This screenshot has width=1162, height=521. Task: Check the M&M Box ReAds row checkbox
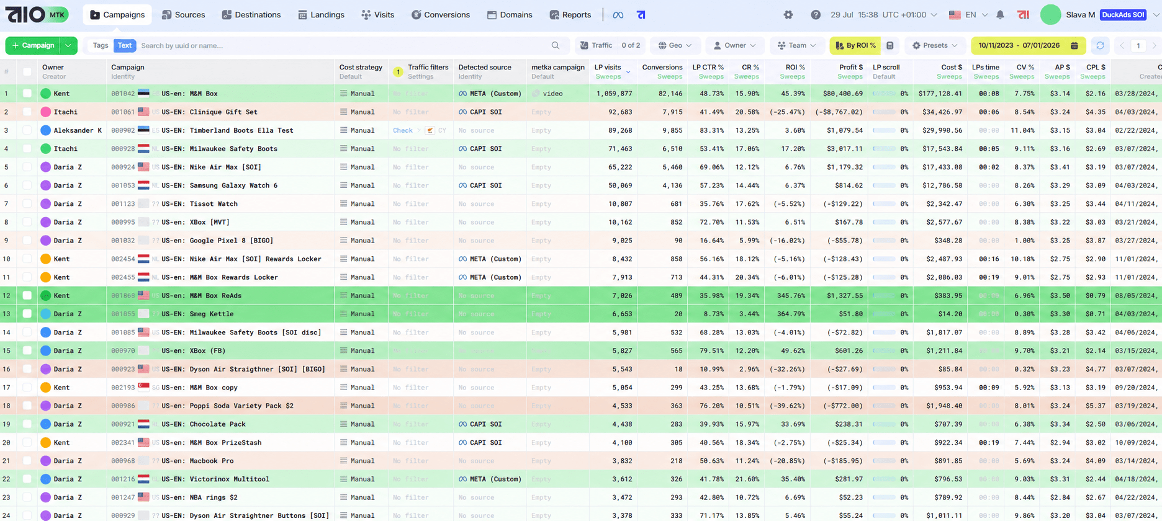coord(27,296)
